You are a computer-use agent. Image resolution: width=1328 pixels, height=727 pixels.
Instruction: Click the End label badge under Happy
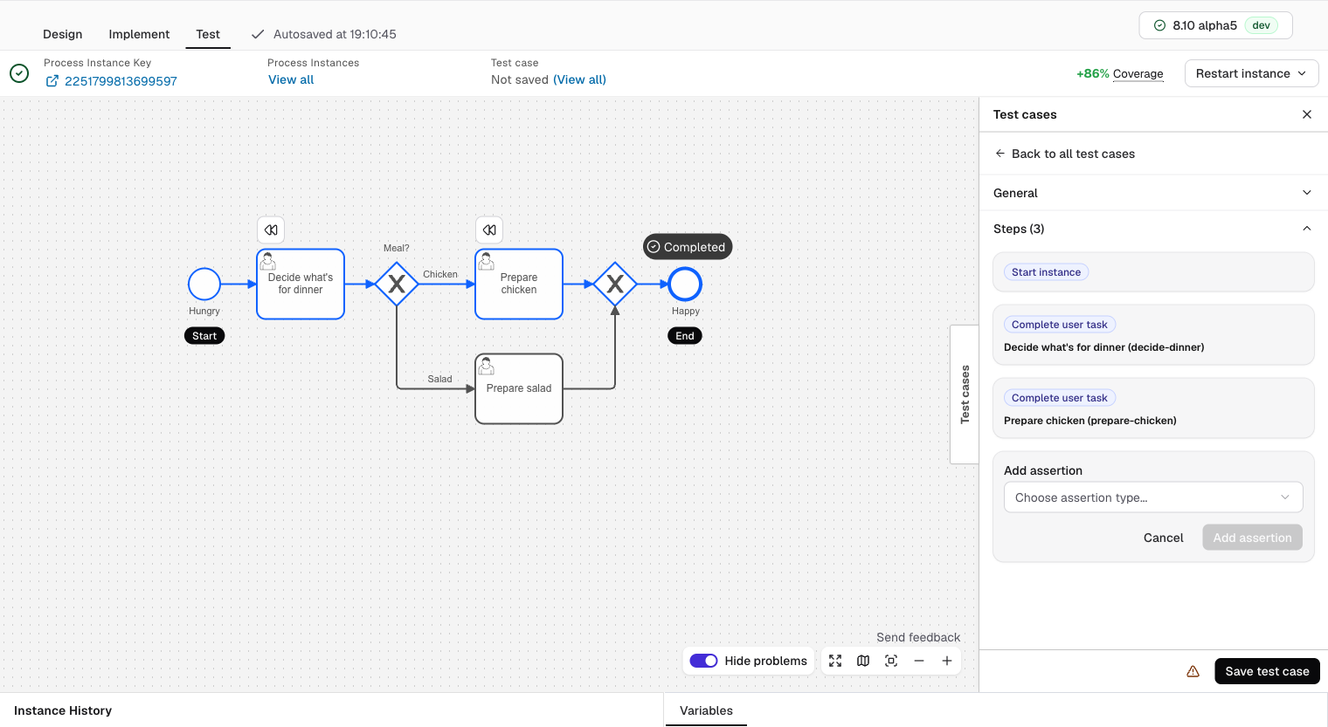pyautogui.click(x=685, y=336)
